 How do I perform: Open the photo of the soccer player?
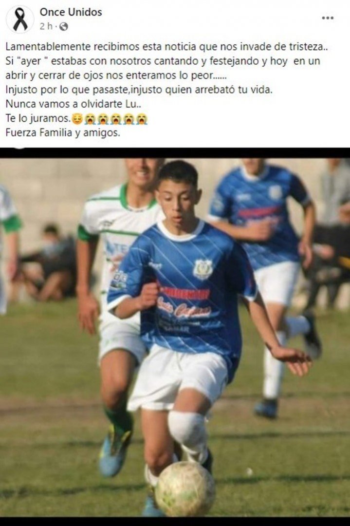tap(175, 337)
